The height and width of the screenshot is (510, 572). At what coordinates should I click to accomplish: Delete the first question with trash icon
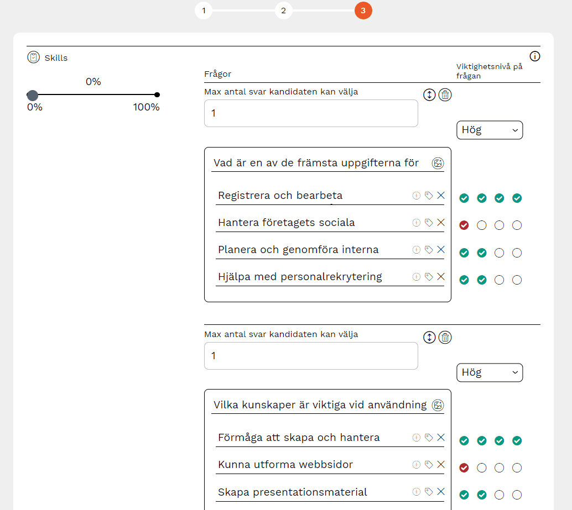(445, 94)
